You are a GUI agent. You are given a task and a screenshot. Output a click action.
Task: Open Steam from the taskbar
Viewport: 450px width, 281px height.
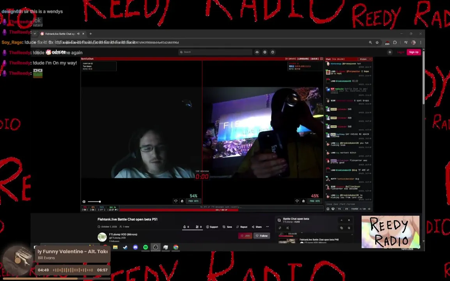125,247
